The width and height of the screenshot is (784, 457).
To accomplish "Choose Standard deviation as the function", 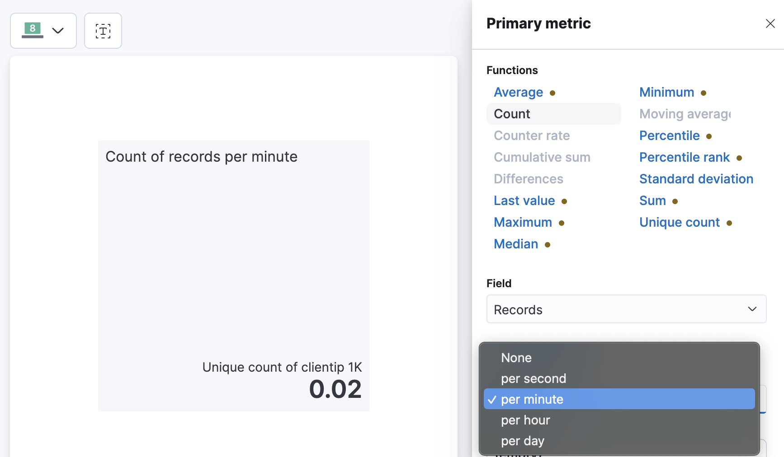I will [696, 179].
